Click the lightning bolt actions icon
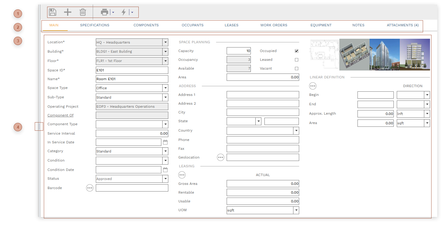Viewport: 443px width, 226px height. tap(124, 12)
